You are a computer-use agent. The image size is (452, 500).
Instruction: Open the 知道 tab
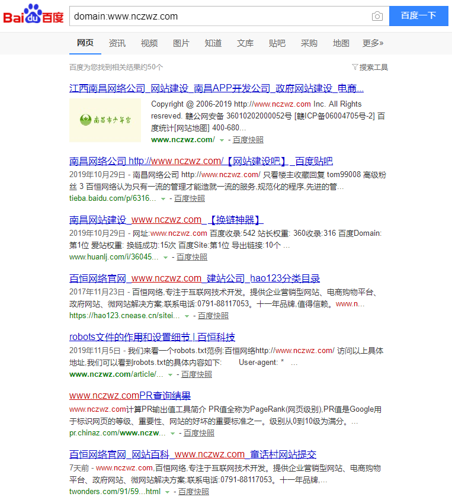[x=213, y=43]
